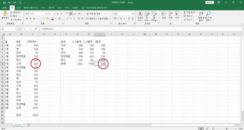The height and width of the screenshot is (130, 244).
Task: Decrease the cell indent
Action: (79, 19)
